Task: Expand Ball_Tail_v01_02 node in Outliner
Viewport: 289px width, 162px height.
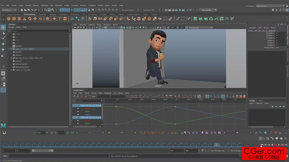Action: click(x=11, y=58)
